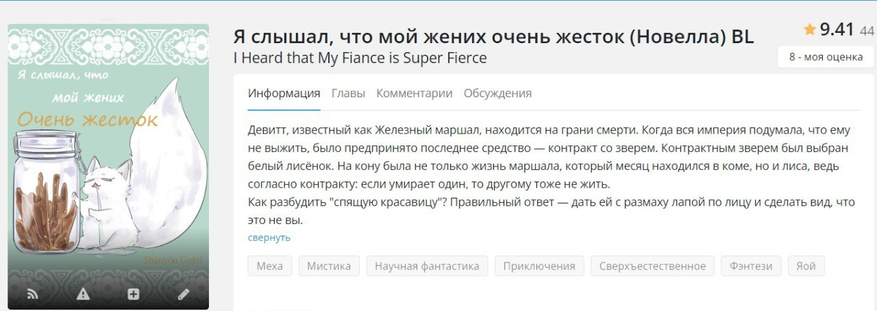Open the Яой genre tag
The height and width of the screenshot is (311, 877).
pos(806,266)
